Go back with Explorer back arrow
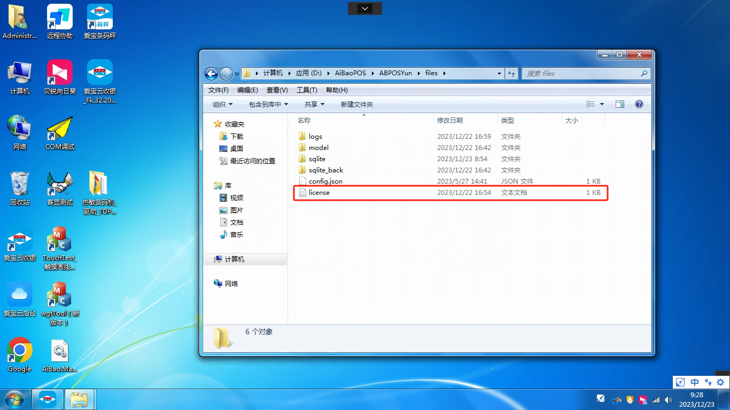The width and height of the screenshot is (730, 410). pos(212,74)
